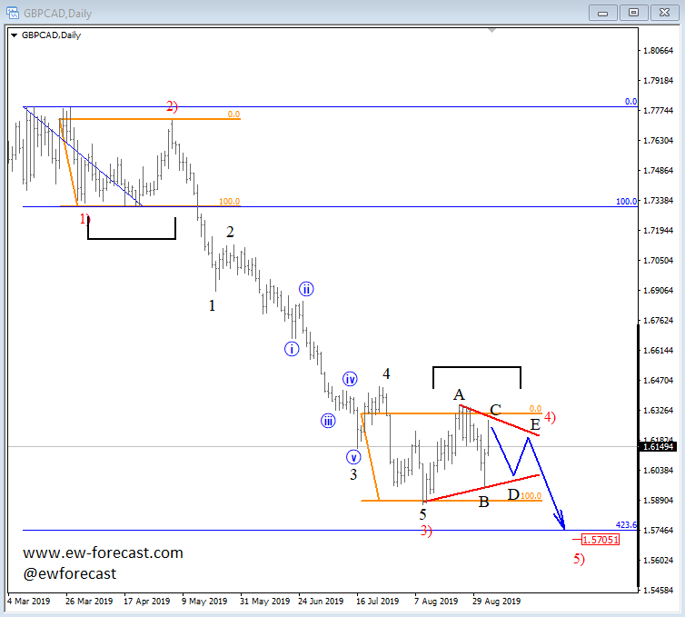The image size is (685, 617).
Task: Click the date label 16 Jul 2019
Action: [377, 602]
